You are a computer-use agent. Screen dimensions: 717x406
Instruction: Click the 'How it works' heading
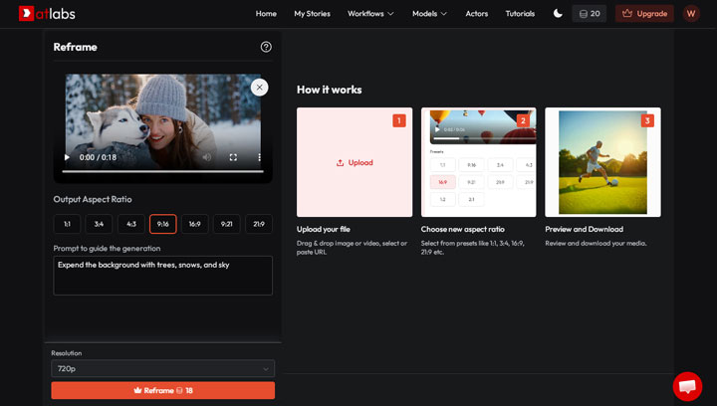(x=330, y=90)
